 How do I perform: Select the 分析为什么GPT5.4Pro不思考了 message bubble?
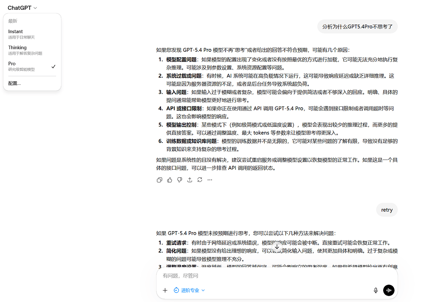click(x=357, y=27)
